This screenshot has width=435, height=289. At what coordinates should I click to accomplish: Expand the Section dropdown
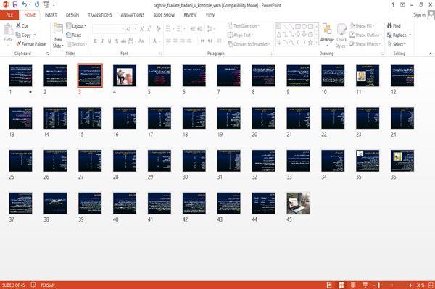click(x=77, y=44)
